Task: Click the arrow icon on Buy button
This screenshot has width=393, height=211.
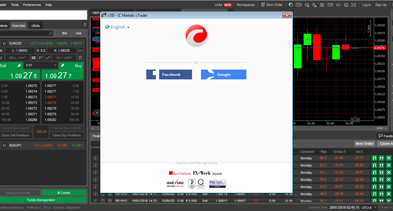Action: click(63, 66)
